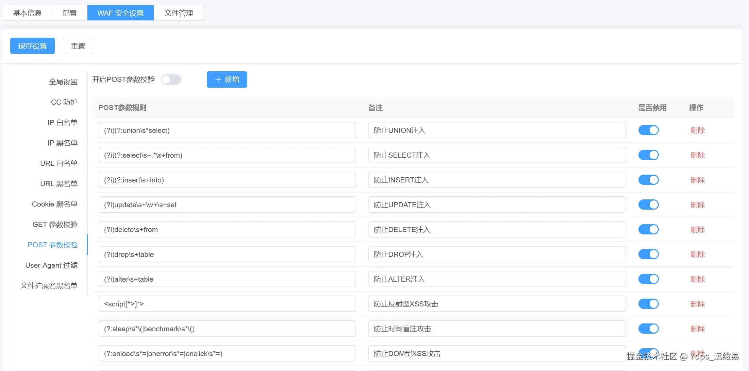Select the 配置 tab
The width and height of the screenshot is (749, 371).
69,13
